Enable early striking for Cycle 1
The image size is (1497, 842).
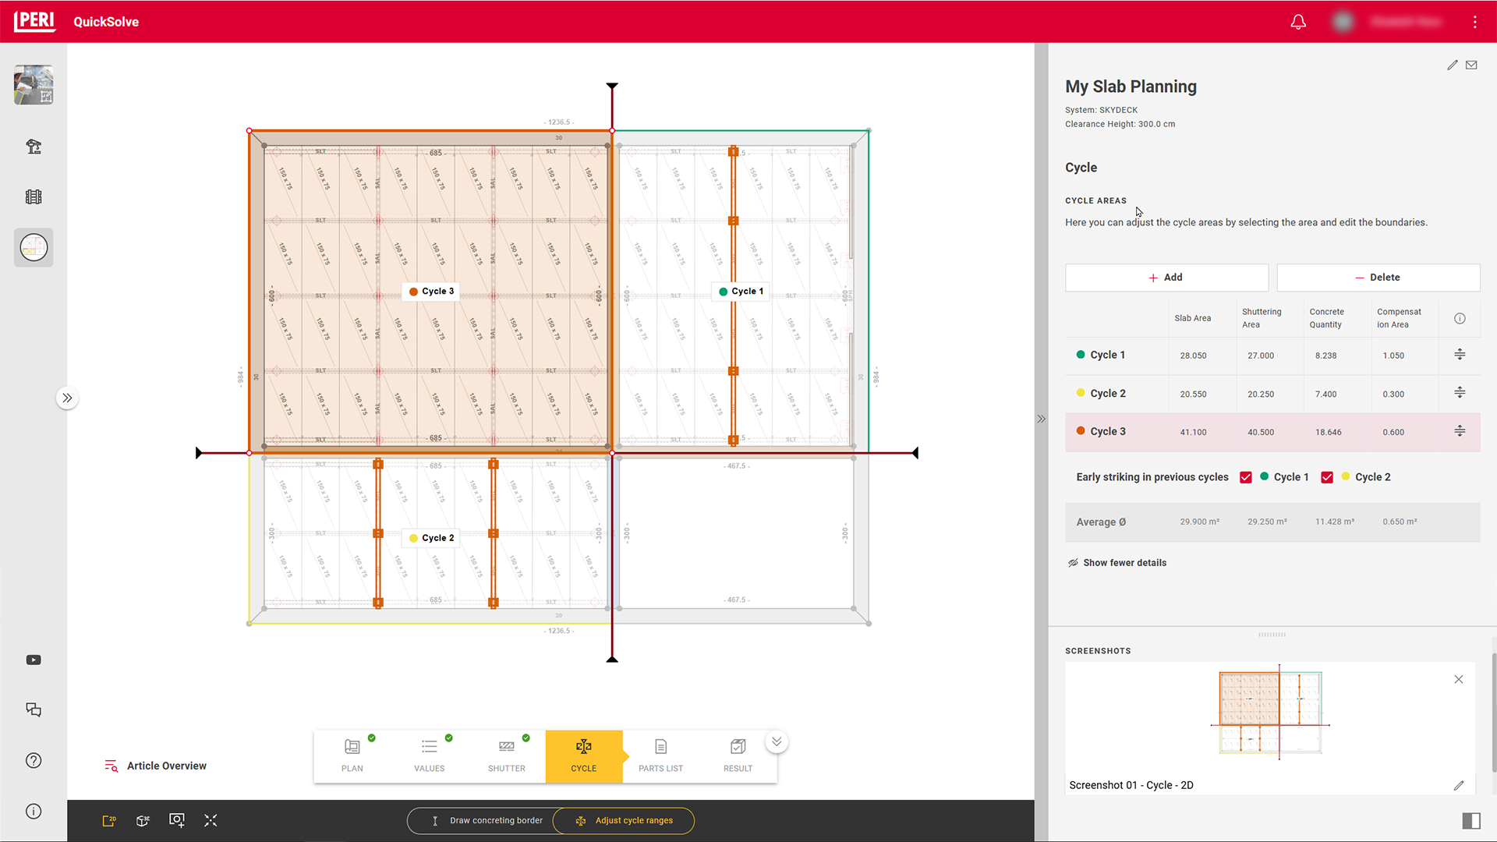pyautogui.click(x=1246, y=476)
